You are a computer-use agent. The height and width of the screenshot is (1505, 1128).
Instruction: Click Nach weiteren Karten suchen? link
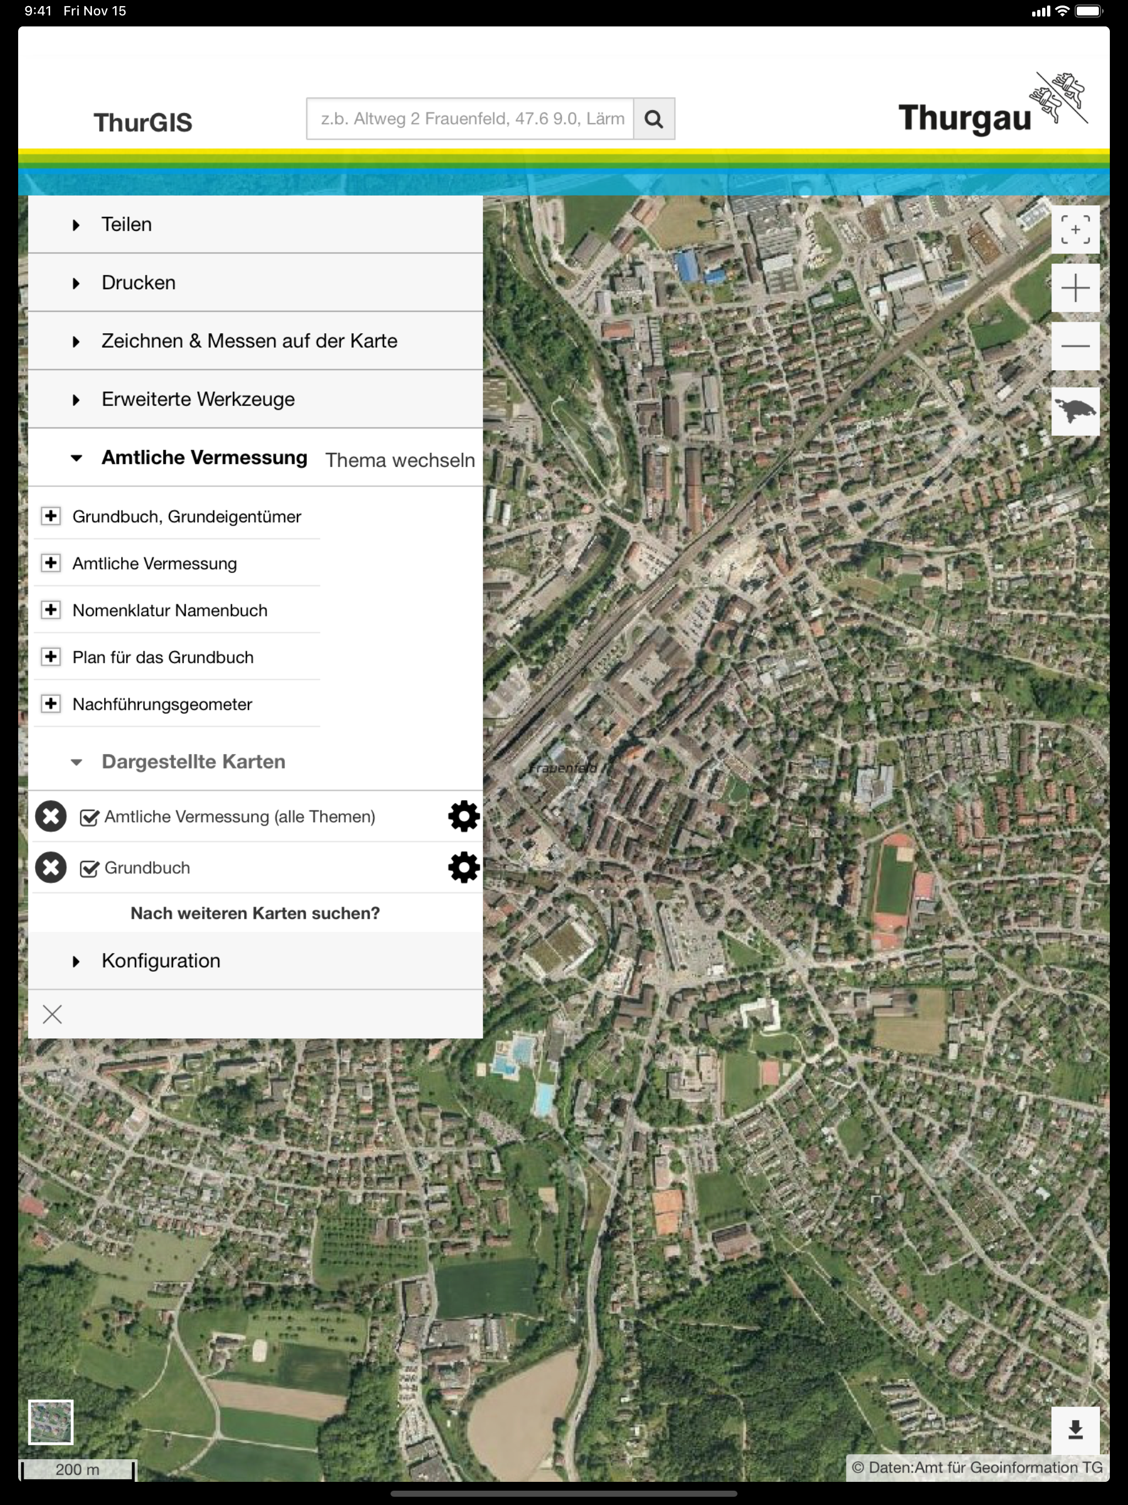(255, 913)
